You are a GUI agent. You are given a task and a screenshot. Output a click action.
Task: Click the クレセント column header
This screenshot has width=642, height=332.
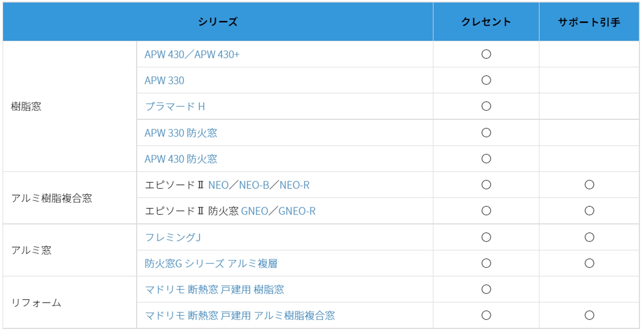pyautogui.click(x=486, y=22)
